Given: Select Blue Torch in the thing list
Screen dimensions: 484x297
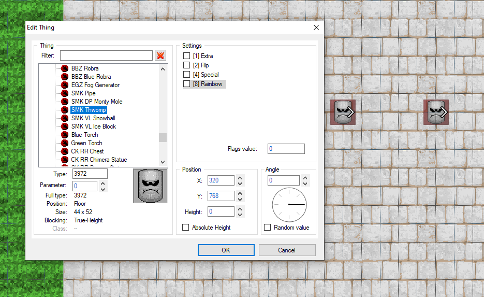Looking at the screenshot, I should (84, 135).
